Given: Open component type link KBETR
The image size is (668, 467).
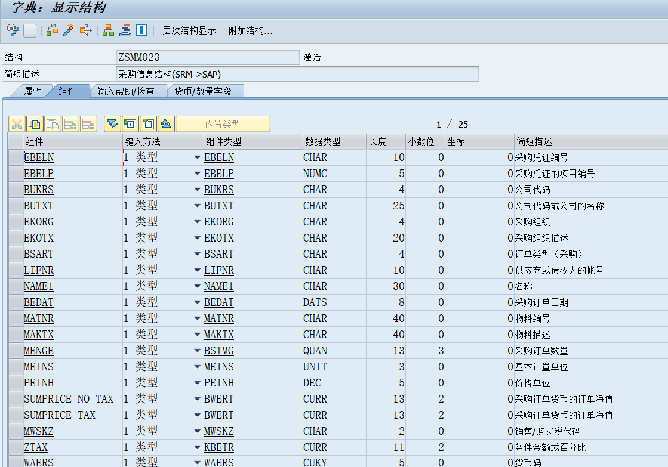Looking at the screenshot, I should [x=219, y=447].
